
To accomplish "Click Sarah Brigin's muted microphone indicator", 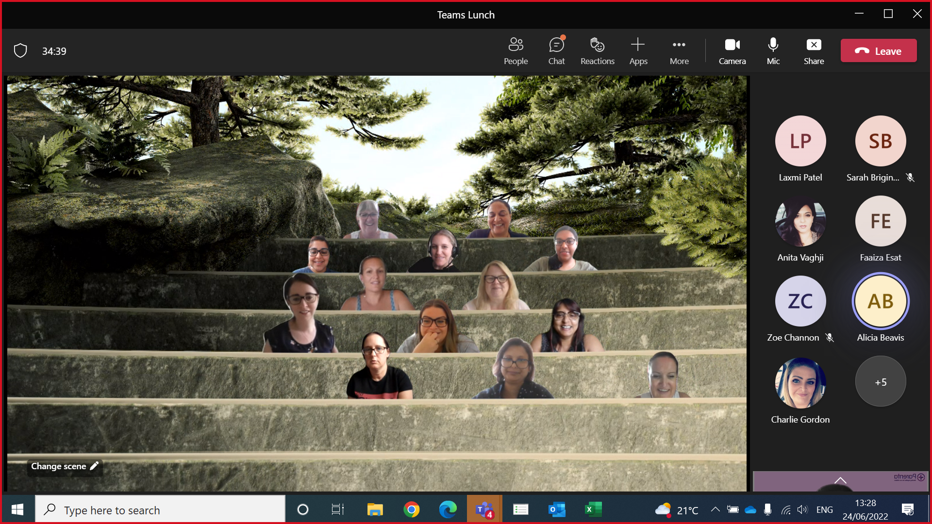I will (910, 178).
